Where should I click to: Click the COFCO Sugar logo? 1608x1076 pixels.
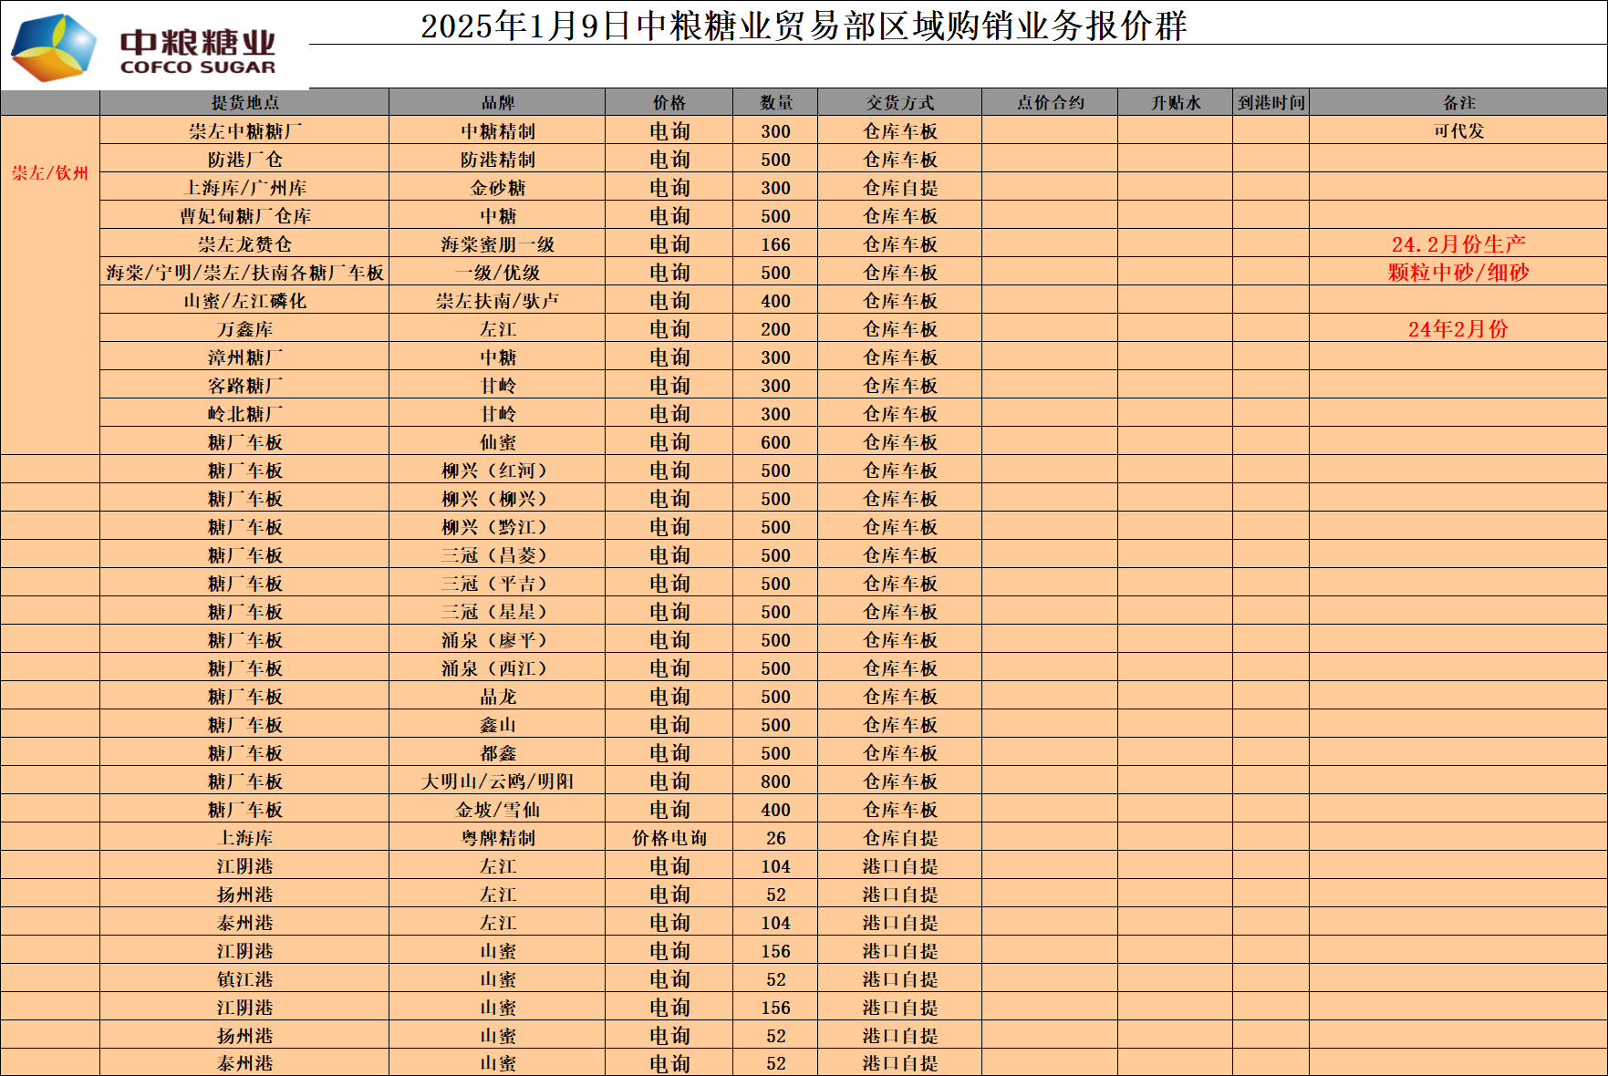(x=146, y=47)
